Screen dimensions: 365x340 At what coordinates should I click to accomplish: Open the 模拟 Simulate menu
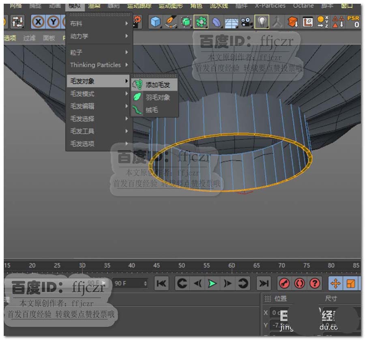(75, 6)
